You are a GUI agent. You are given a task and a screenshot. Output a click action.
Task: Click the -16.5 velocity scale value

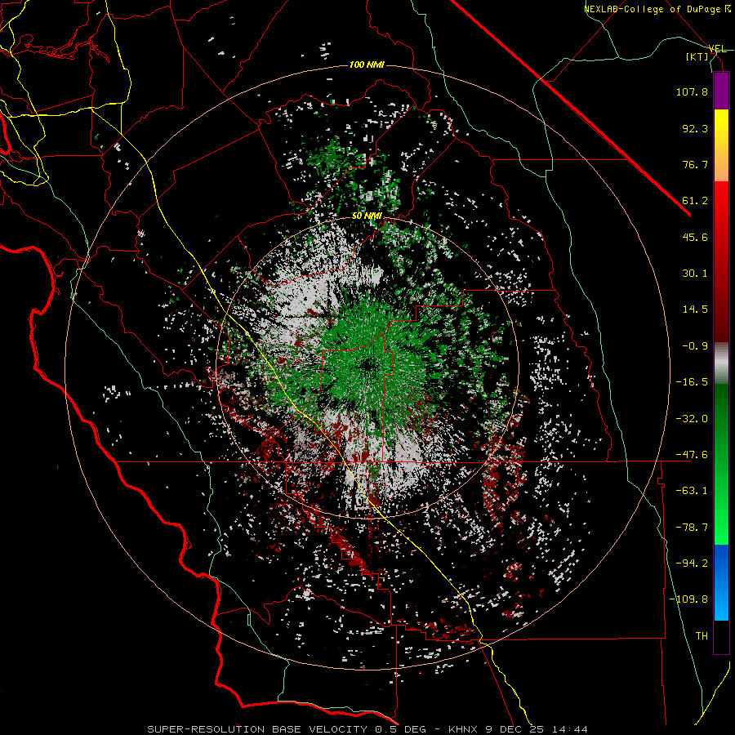(692, 382)
